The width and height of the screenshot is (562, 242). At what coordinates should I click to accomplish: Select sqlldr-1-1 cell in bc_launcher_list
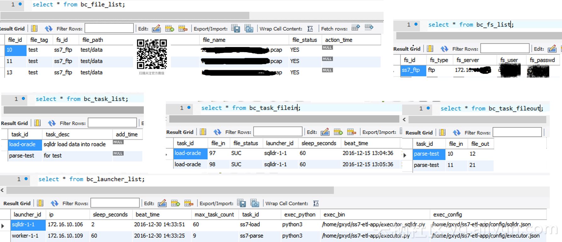28,225
